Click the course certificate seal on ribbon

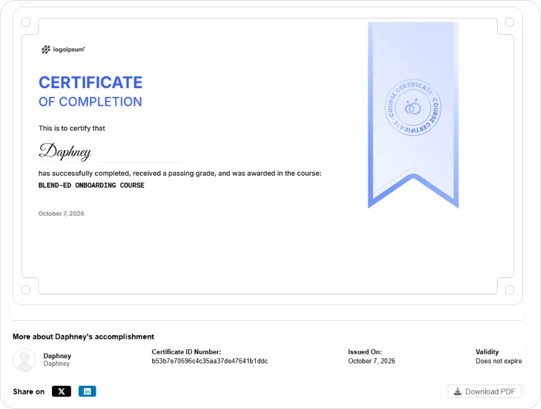point(413,108)
